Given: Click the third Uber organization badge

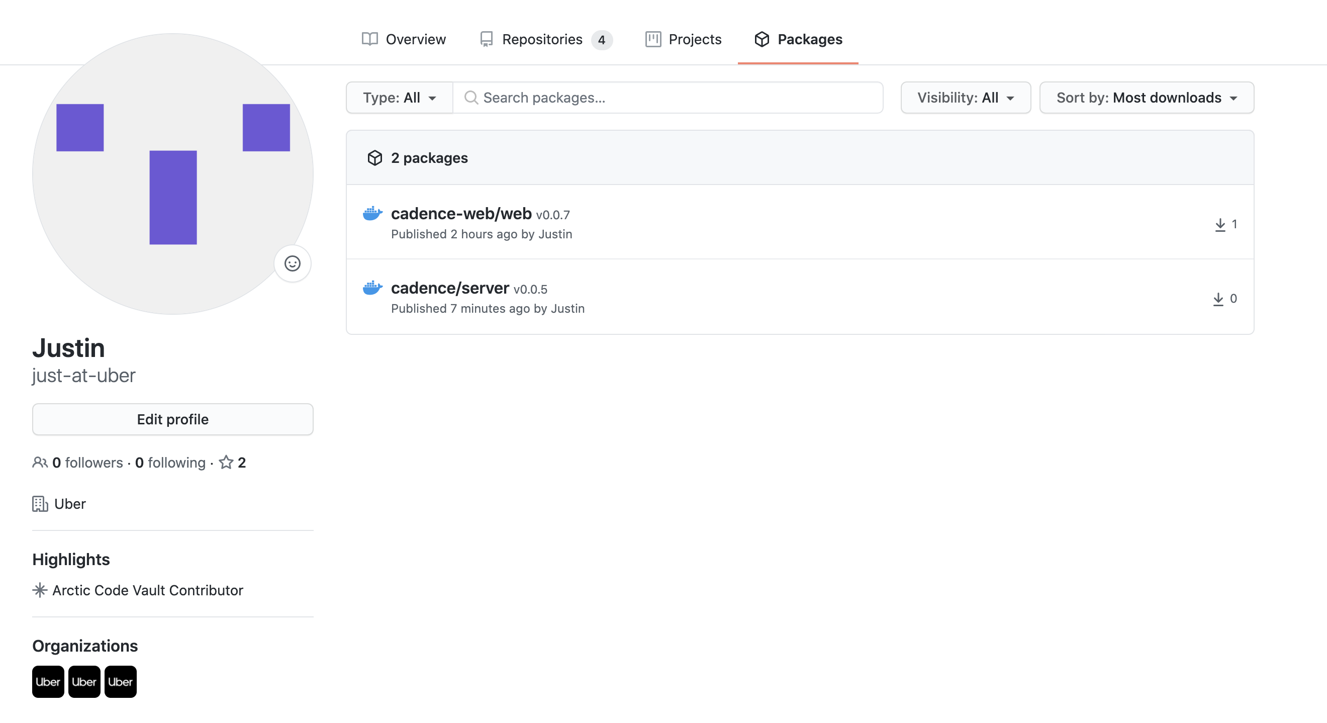Looking at the screenshot, I should (x=120, y=681).
